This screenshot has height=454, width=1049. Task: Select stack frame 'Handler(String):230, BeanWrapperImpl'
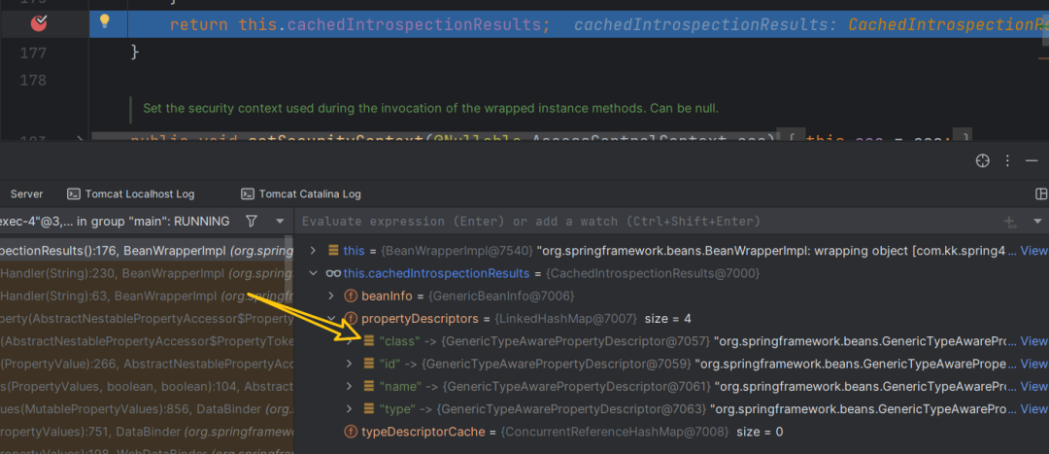[x=147, y=273]
